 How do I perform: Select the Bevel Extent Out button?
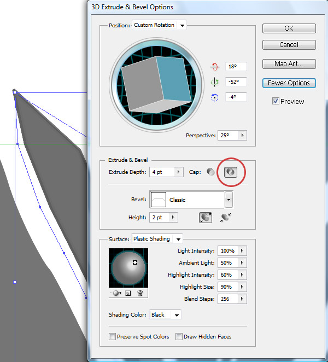(x=206, y=217)
